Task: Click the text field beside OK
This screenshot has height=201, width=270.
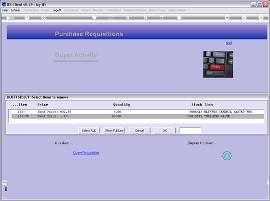Action: pyautogui.click(x=190, y=130)
